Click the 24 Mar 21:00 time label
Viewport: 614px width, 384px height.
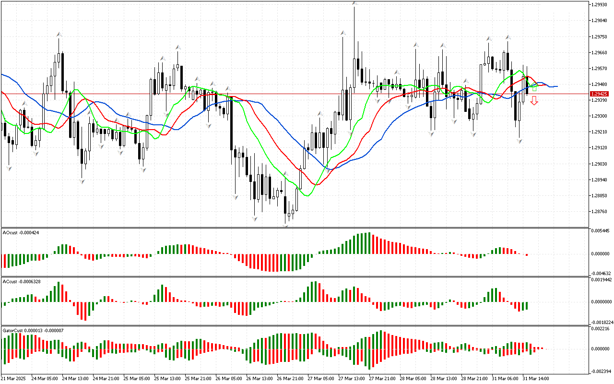pyautogui.click(x=106, y=378)
